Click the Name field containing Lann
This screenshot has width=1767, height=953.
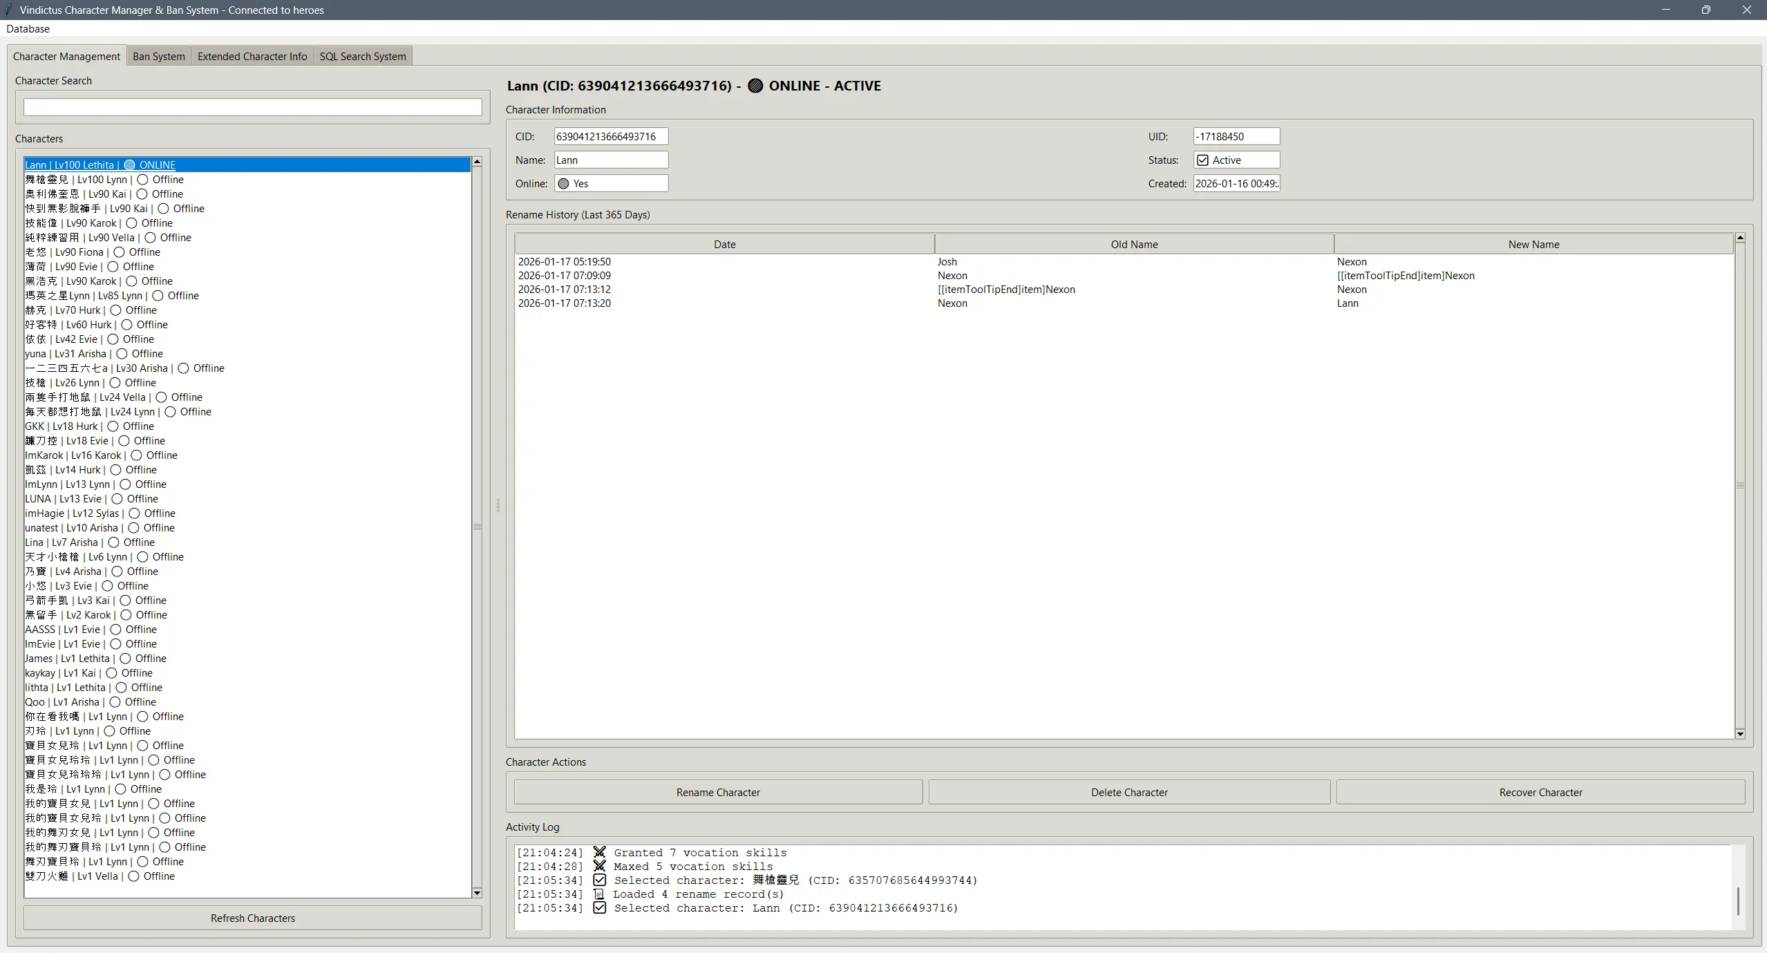pyautogui.click(x=611, y=160)
